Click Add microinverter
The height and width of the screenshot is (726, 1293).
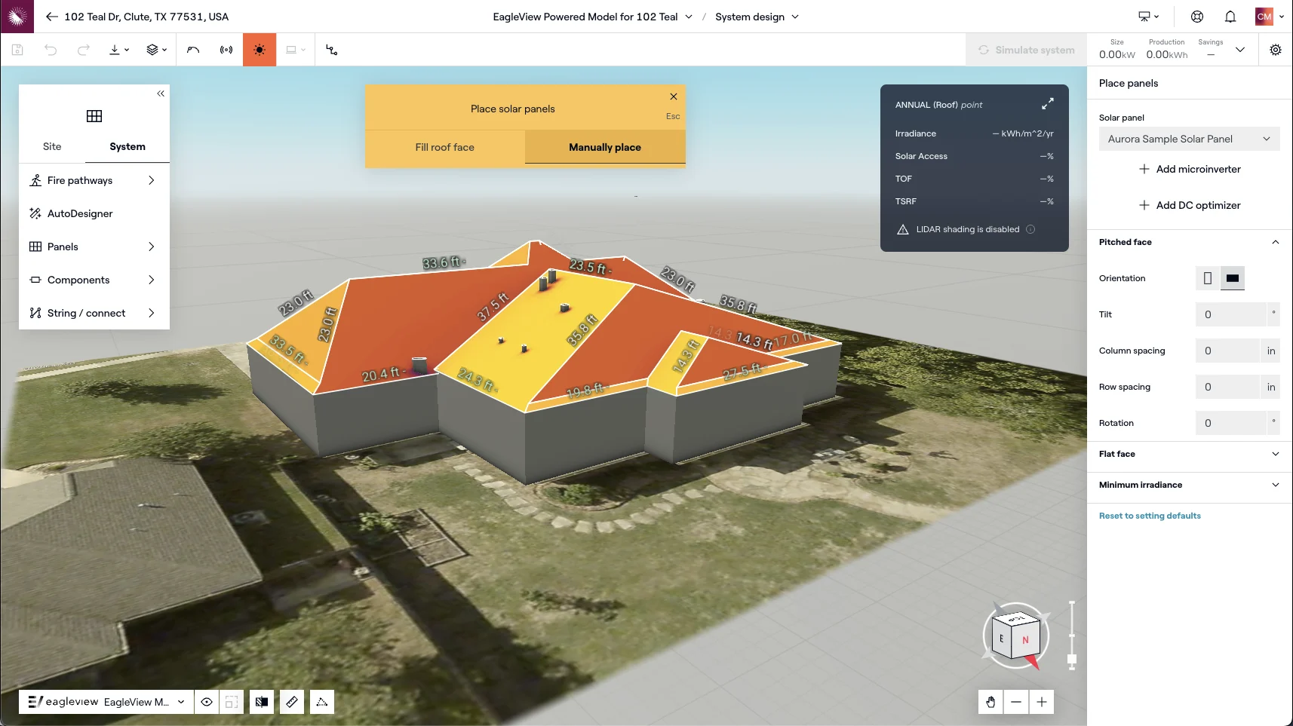coord(1190,169)
